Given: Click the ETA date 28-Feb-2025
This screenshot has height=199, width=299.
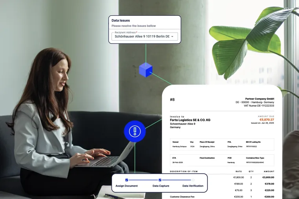Looking at the screenshot, I should [x=177, y=163].
